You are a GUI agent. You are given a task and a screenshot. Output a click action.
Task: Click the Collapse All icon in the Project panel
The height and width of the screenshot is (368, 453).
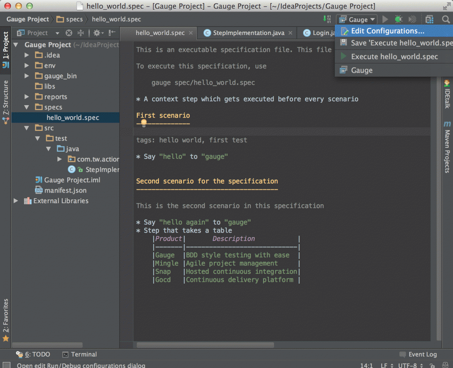tap(80, 33)
